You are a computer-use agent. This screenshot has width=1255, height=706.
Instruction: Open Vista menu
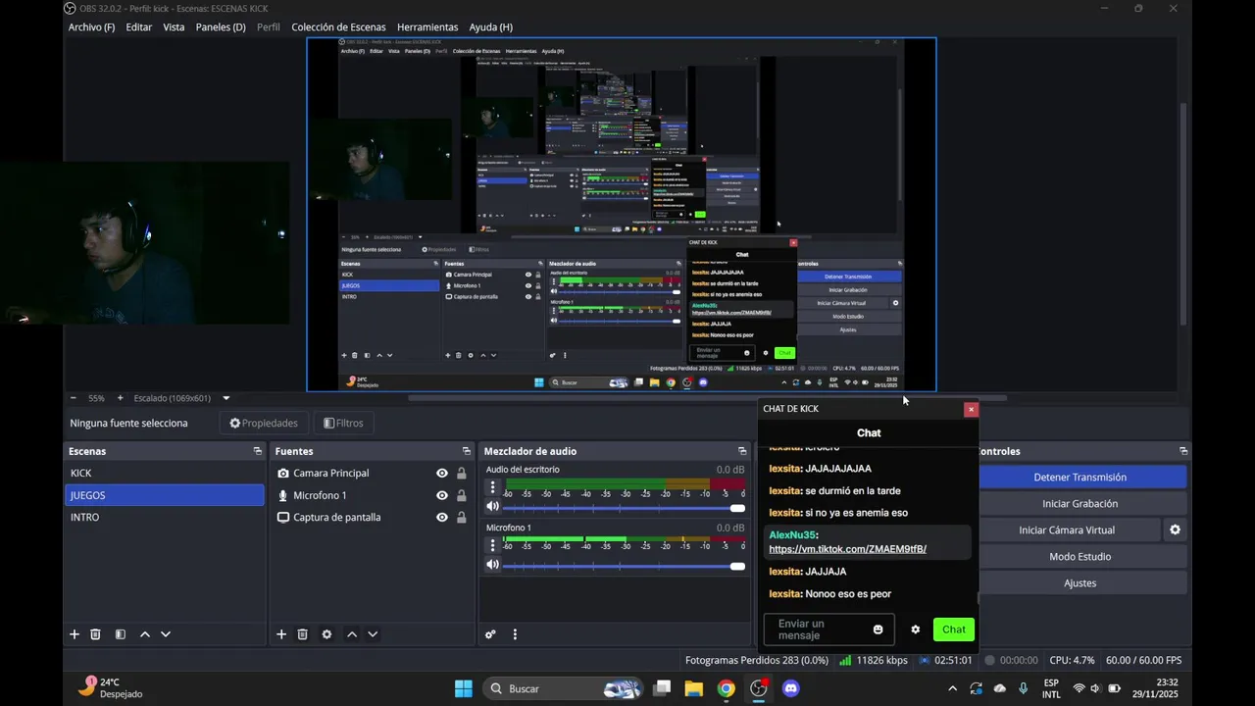point(174,27)
